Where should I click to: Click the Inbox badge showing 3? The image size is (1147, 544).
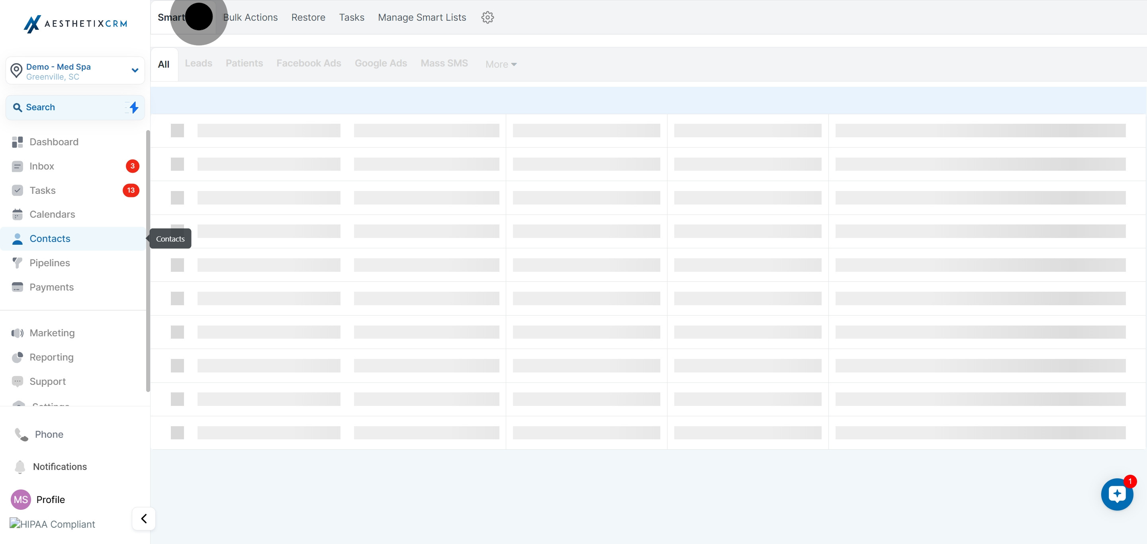[x=133, y=166]
